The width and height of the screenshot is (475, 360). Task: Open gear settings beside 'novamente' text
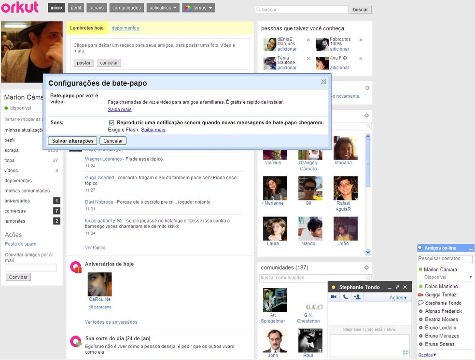pos(367,88)
